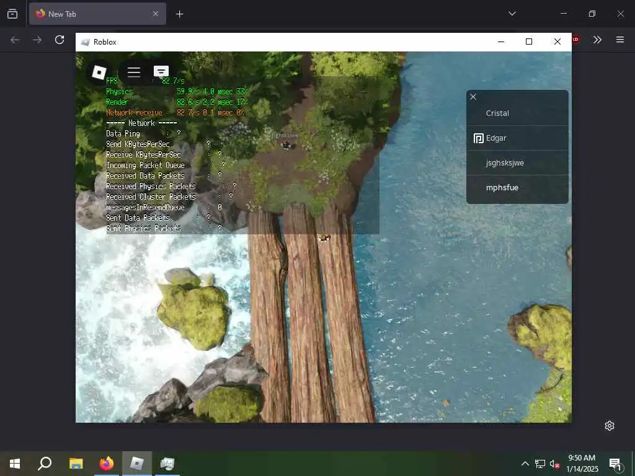
Task: Select player mphsfue in the list
Action: pyautogui.click(x=517, y=187)
